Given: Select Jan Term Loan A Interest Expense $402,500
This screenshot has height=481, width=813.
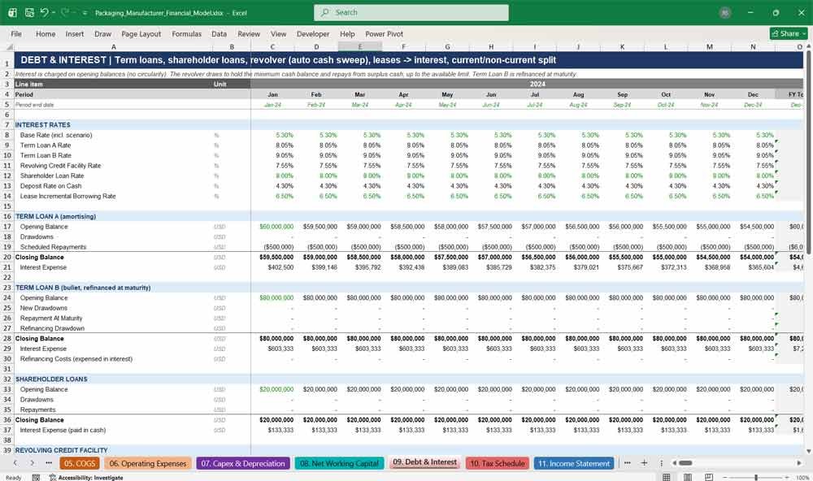Looking at the screenshot, I should click(x=272, y=267).
